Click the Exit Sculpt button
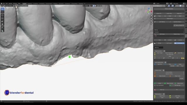The image size is (187, 105). 169,43
